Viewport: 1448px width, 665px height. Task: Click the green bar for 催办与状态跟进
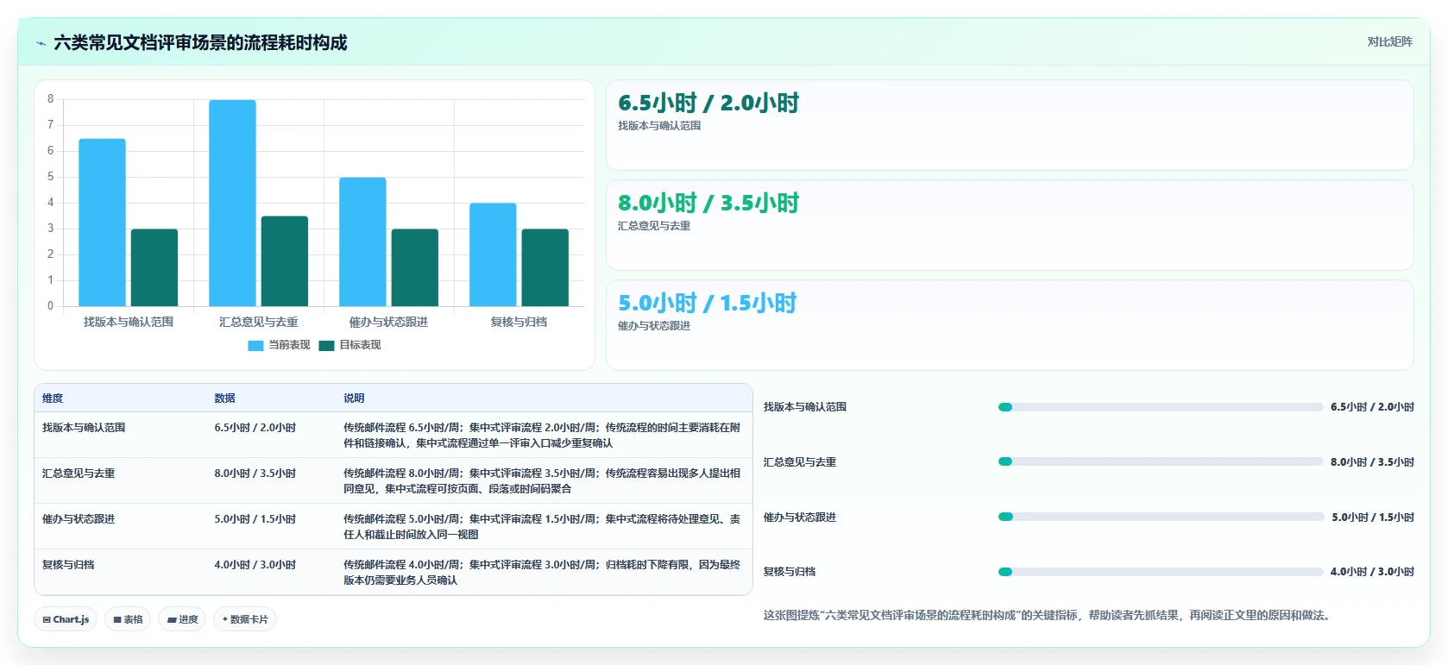click(415, 267)
